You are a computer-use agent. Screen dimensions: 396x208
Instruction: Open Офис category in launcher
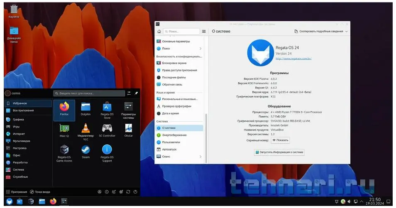tap(28, 155)
